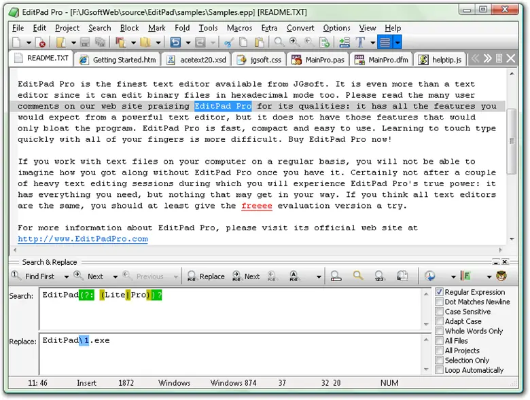Click the Cut scissors icon
The image size is (530, 400).
228,43
